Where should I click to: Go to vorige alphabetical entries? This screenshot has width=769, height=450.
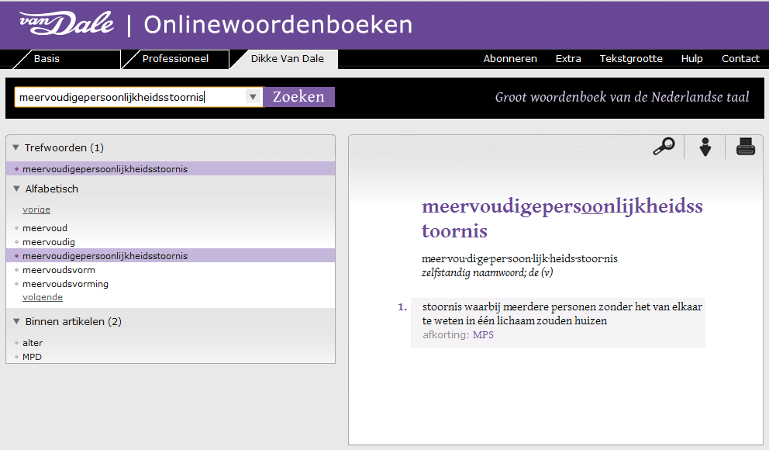(36, 209)
